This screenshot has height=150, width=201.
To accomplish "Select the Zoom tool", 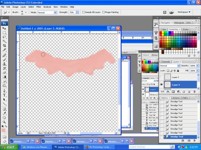I will pyautogui.click(x=4, y=122).
